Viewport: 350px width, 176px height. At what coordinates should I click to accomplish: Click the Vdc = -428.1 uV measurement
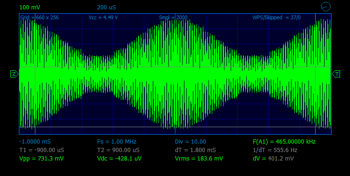coord(119,159)
